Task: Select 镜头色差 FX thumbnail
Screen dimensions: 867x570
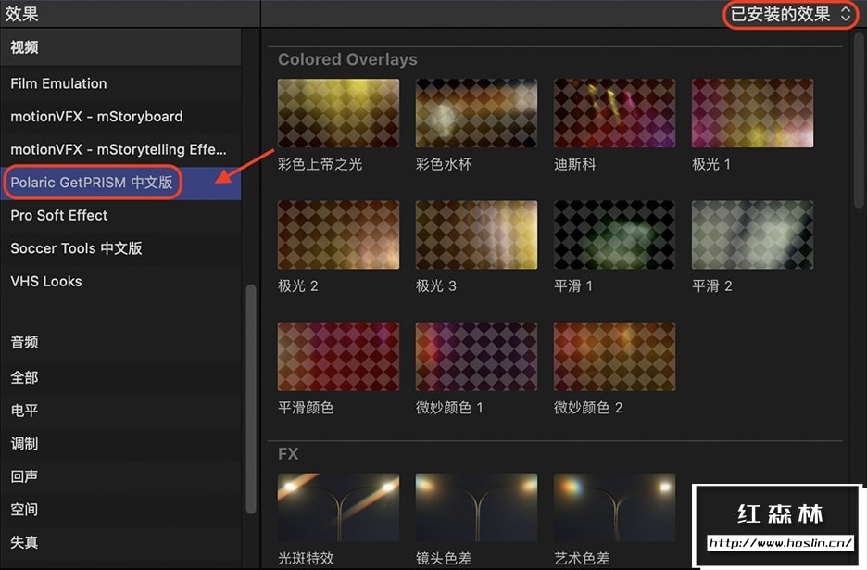Action: [476, 507]
